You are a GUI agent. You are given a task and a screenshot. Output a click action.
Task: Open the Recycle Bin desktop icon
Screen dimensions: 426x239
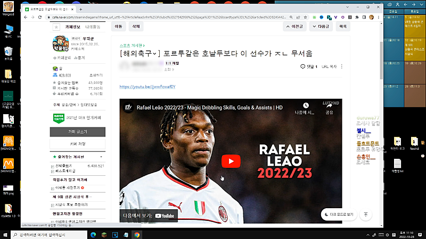(x=9, y=53)
